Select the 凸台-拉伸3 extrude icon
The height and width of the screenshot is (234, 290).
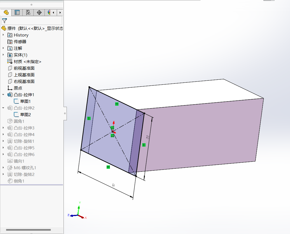coord(10,128)
